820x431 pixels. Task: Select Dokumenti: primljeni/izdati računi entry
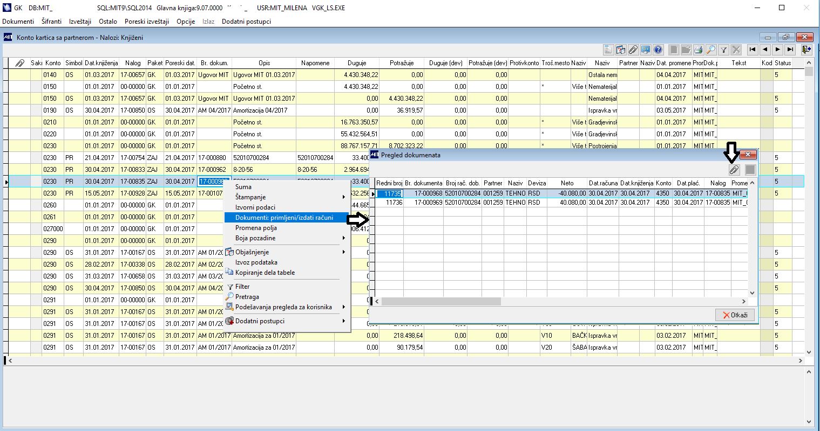coord(287,218)
